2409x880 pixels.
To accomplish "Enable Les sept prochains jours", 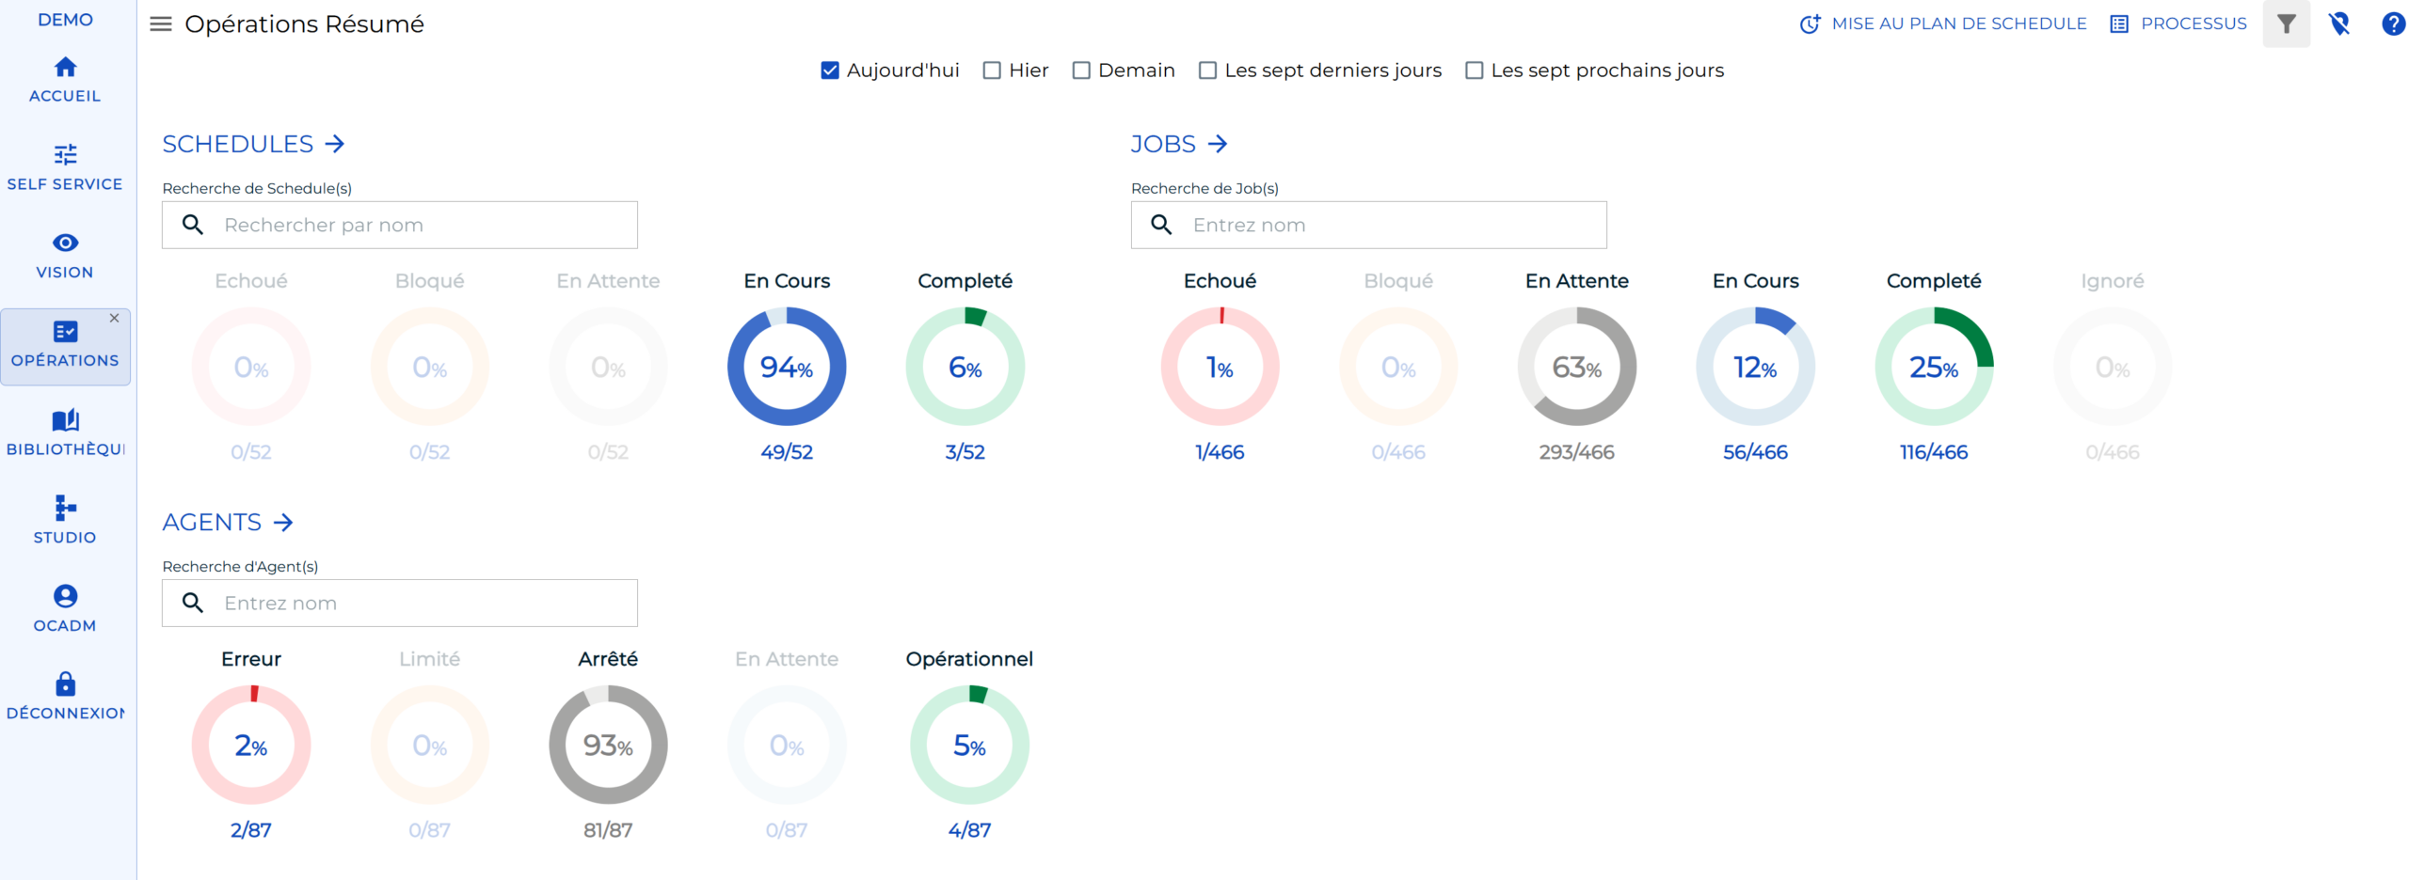I will point(1474,71).
